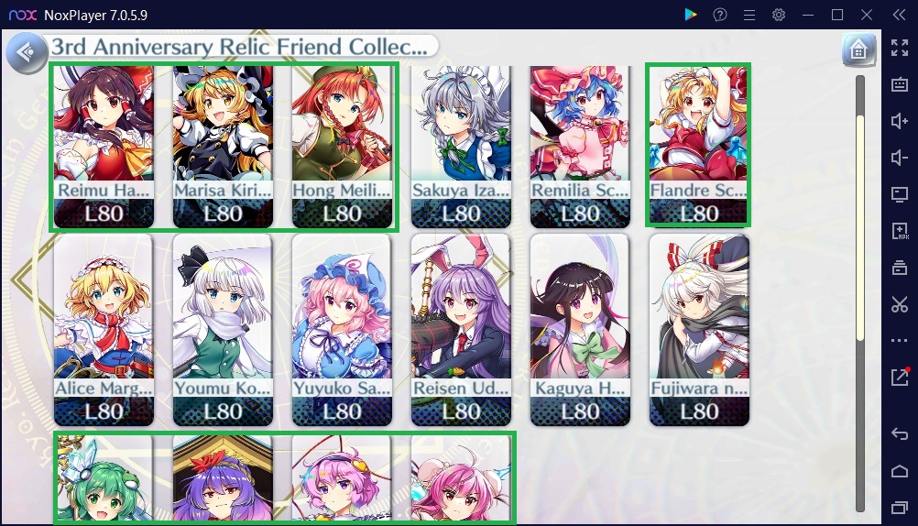Decrease emulator volume
This screenshot has width=918, height=526.
[x=900, y=157]
